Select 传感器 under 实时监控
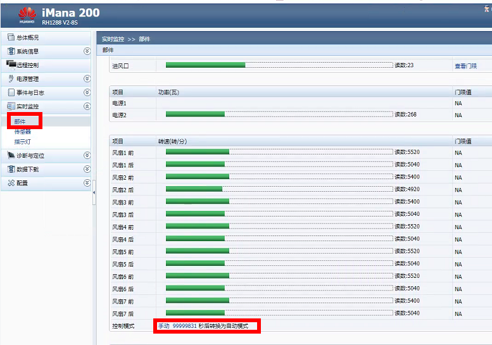The width and height of the screenshot is (492, 345). (x=23, y=132)
